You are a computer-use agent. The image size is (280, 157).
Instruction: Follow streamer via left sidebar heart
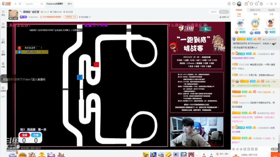(3, 13)
